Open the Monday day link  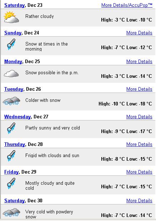(13, 62)
